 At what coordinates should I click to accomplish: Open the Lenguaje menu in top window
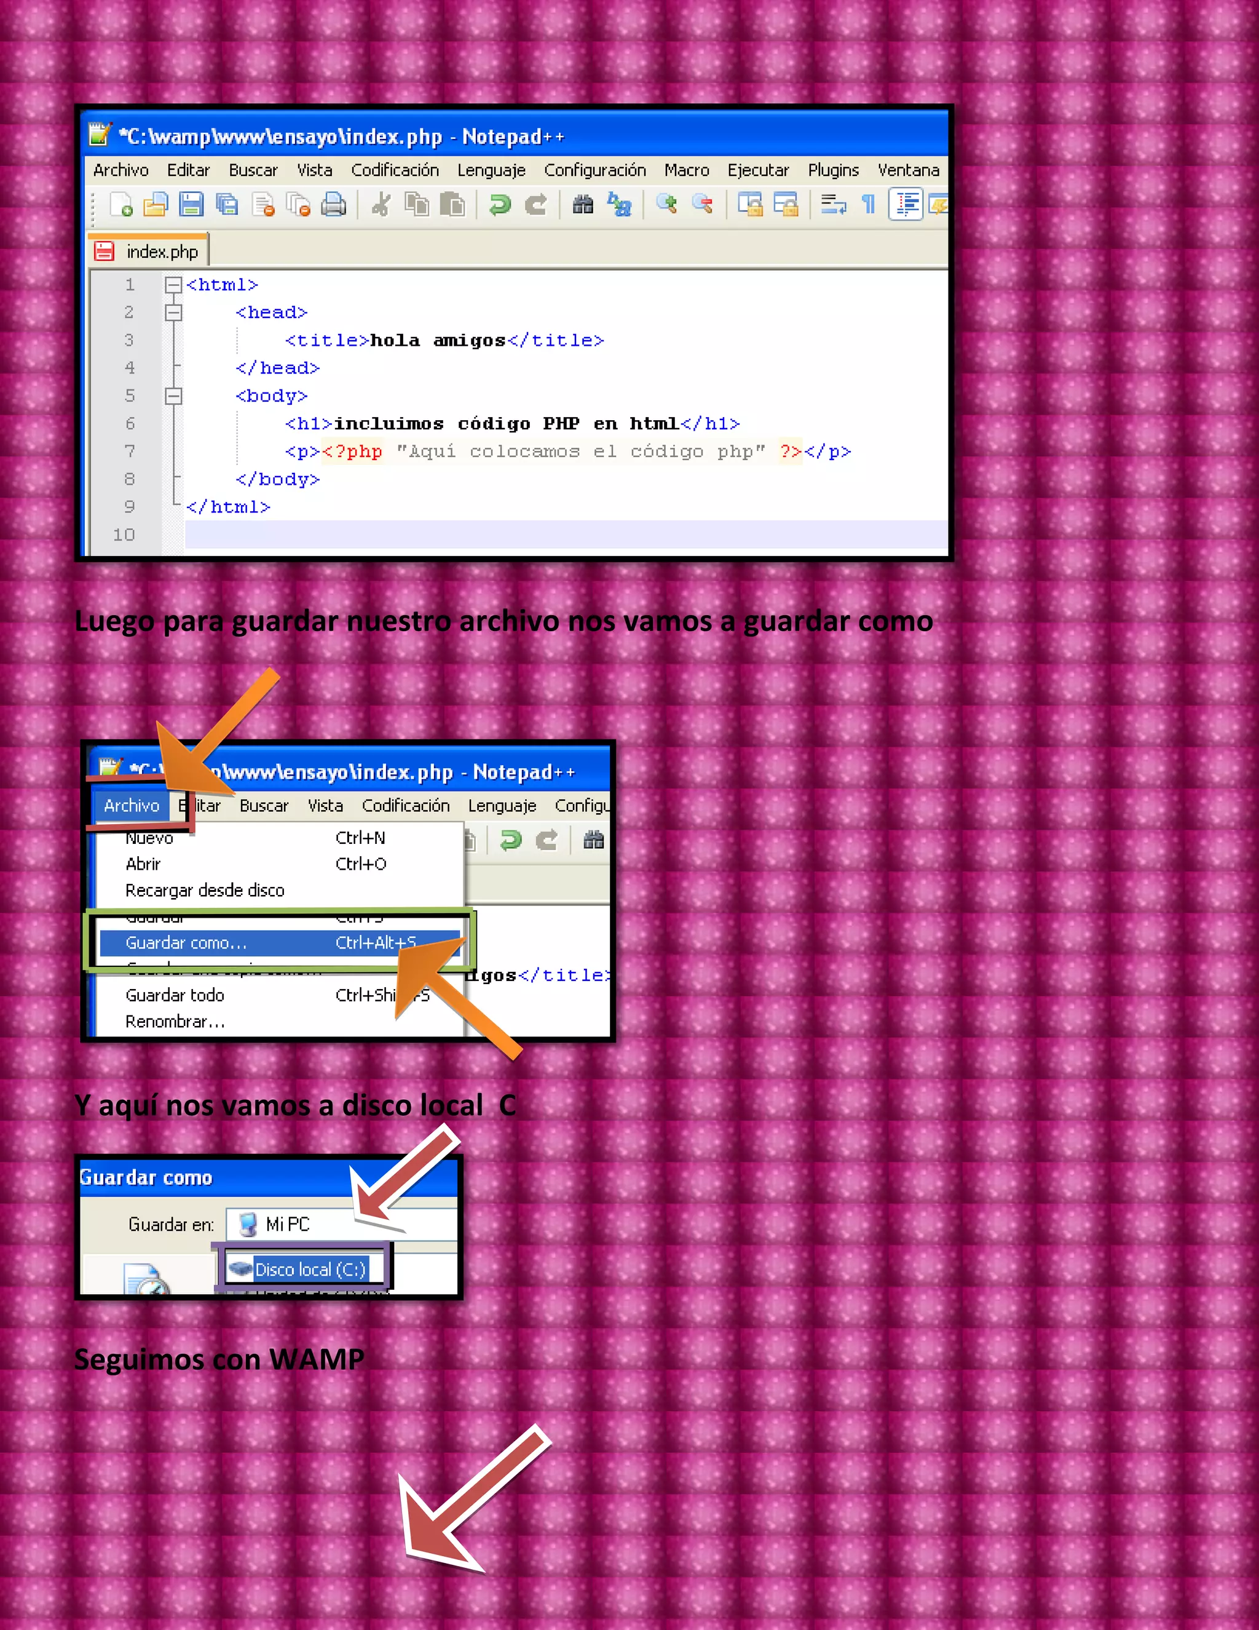coord(492,170)
